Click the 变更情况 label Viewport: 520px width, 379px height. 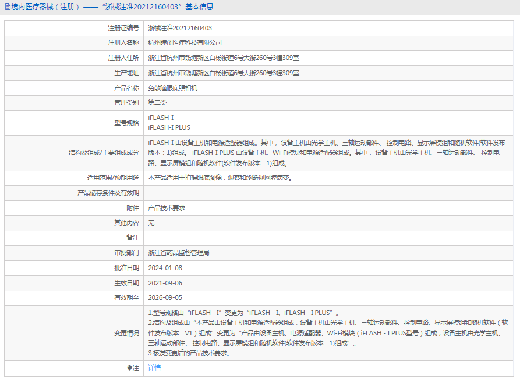pos(127,333)
